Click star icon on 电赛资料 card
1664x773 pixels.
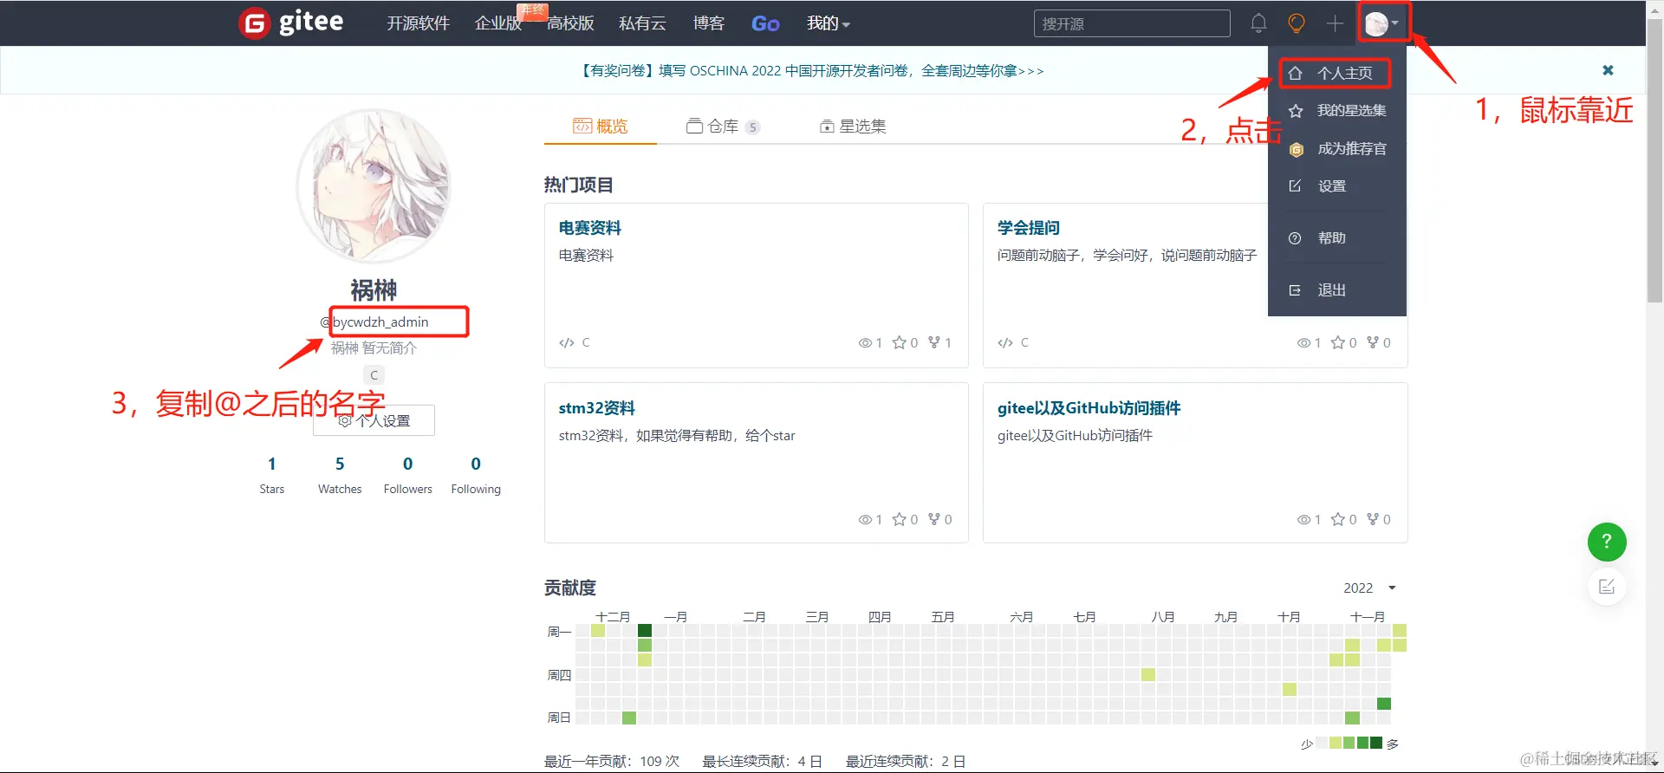coord(900,342)
